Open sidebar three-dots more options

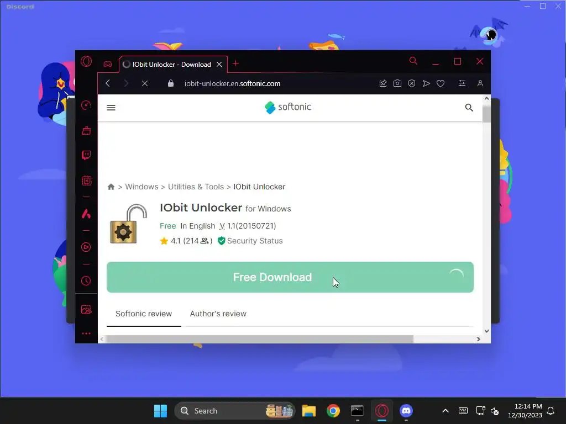coord(86,333)
